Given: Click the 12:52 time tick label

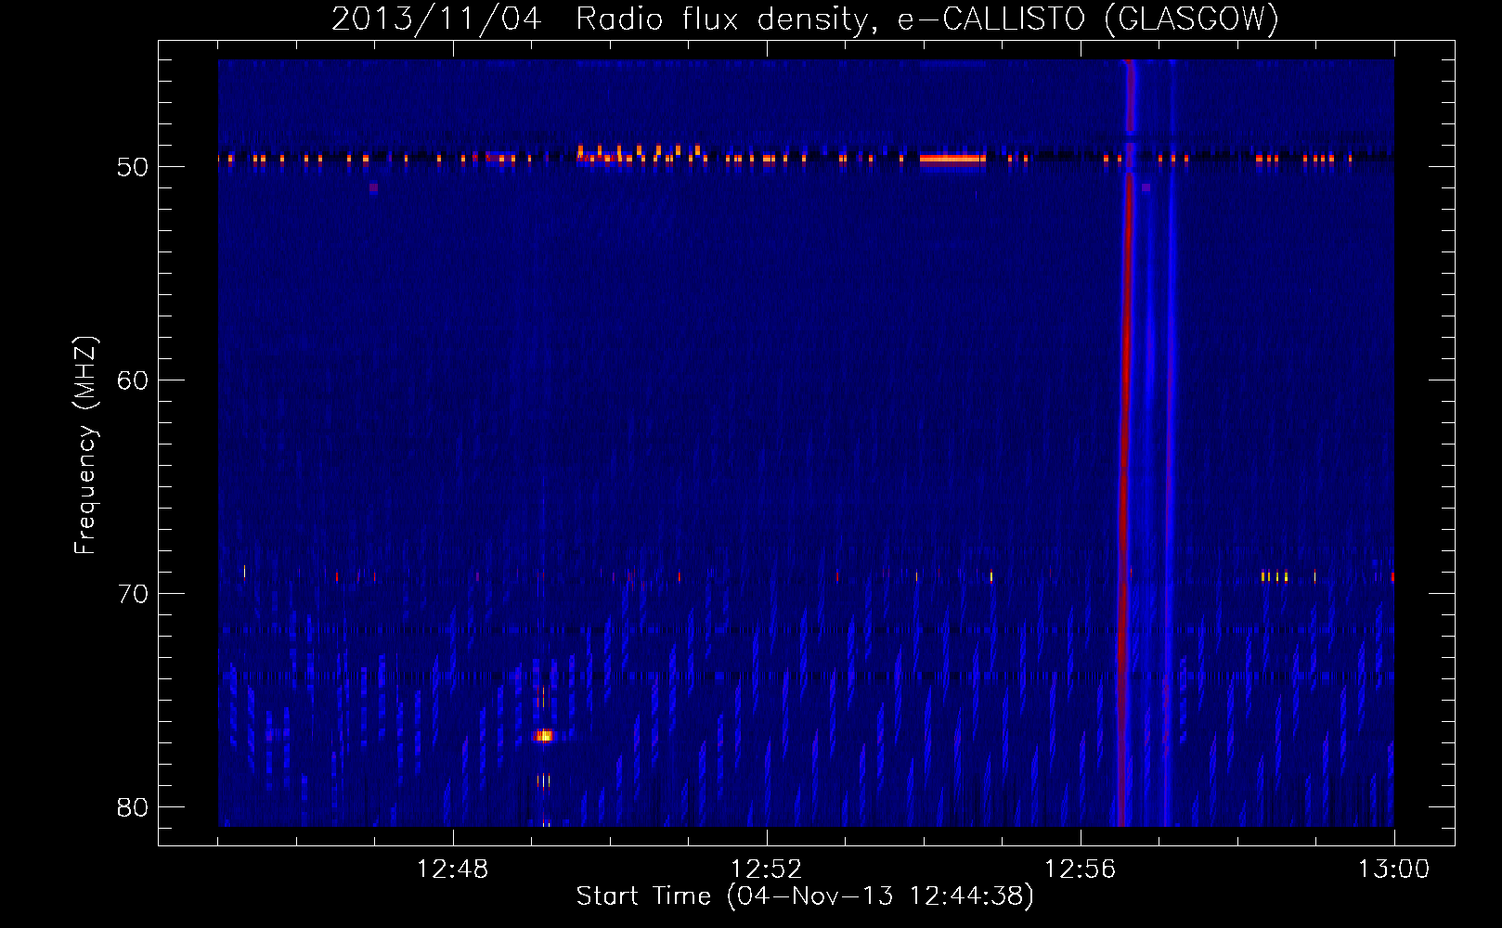Looking at the screenshot, I should click(x=767, y=870).
